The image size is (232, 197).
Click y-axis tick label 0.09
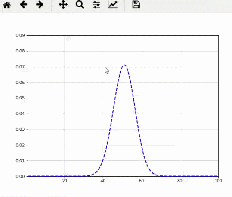(20, 35)
